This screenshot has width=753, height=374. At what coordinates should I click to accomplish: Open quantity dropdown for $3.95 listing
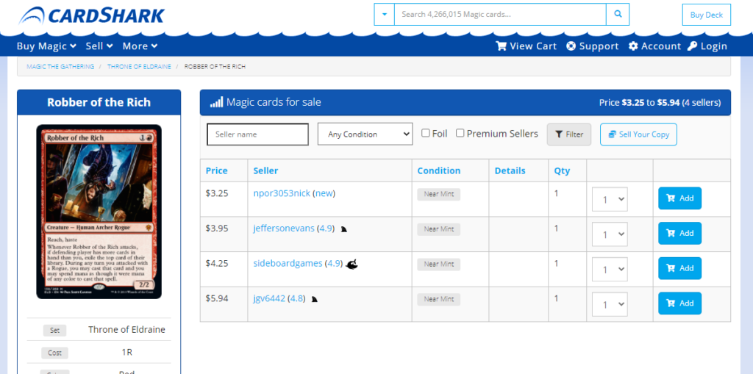coord(610,234)
